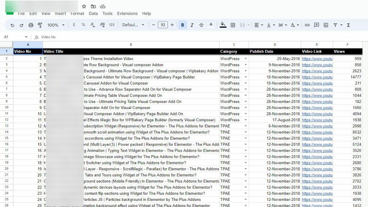Toggle Italic formatting
Viewport: 368px width, 207px height.
pyautogui.click(x=192, y=25)
